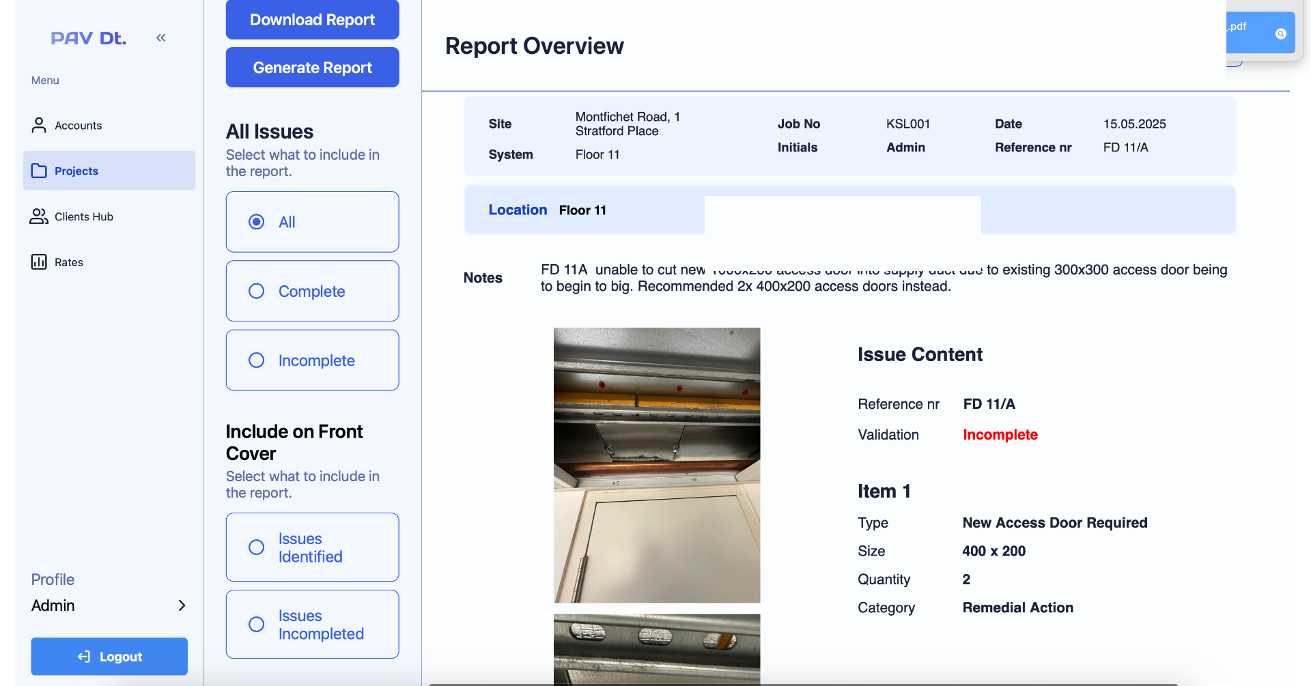Click the Issue Content heading
This screenshot has width=1311, height=686.
(920, 354)
